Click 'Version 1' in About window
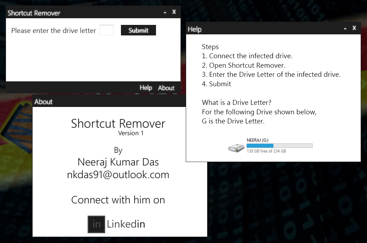The width and height of the screenshot is (367, 243). 131,133
